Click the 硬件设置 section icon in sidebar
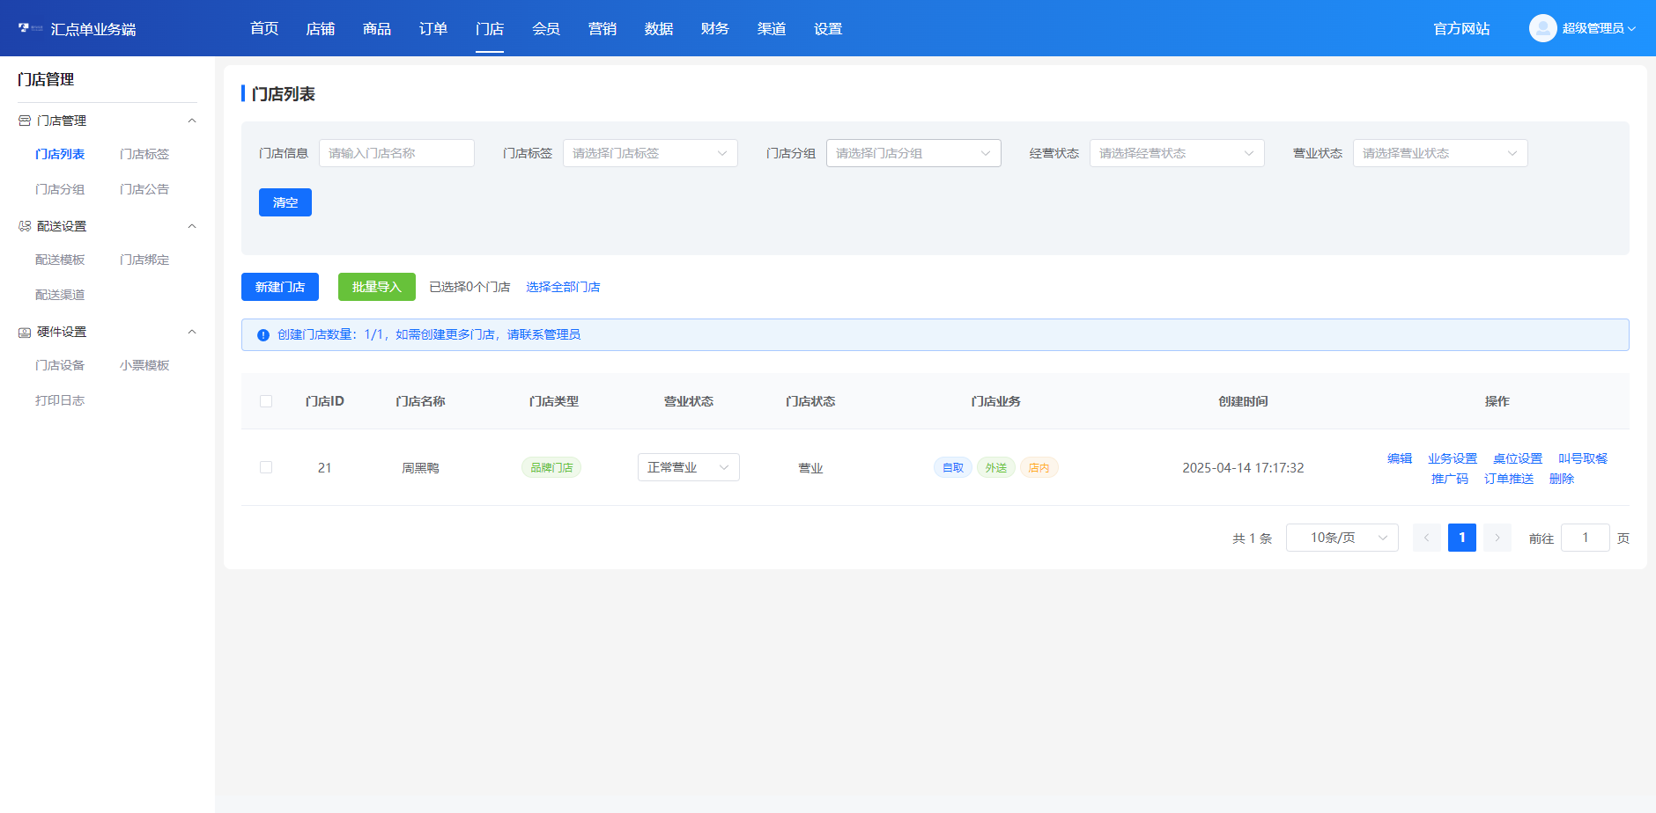 [x=25, y=332]
